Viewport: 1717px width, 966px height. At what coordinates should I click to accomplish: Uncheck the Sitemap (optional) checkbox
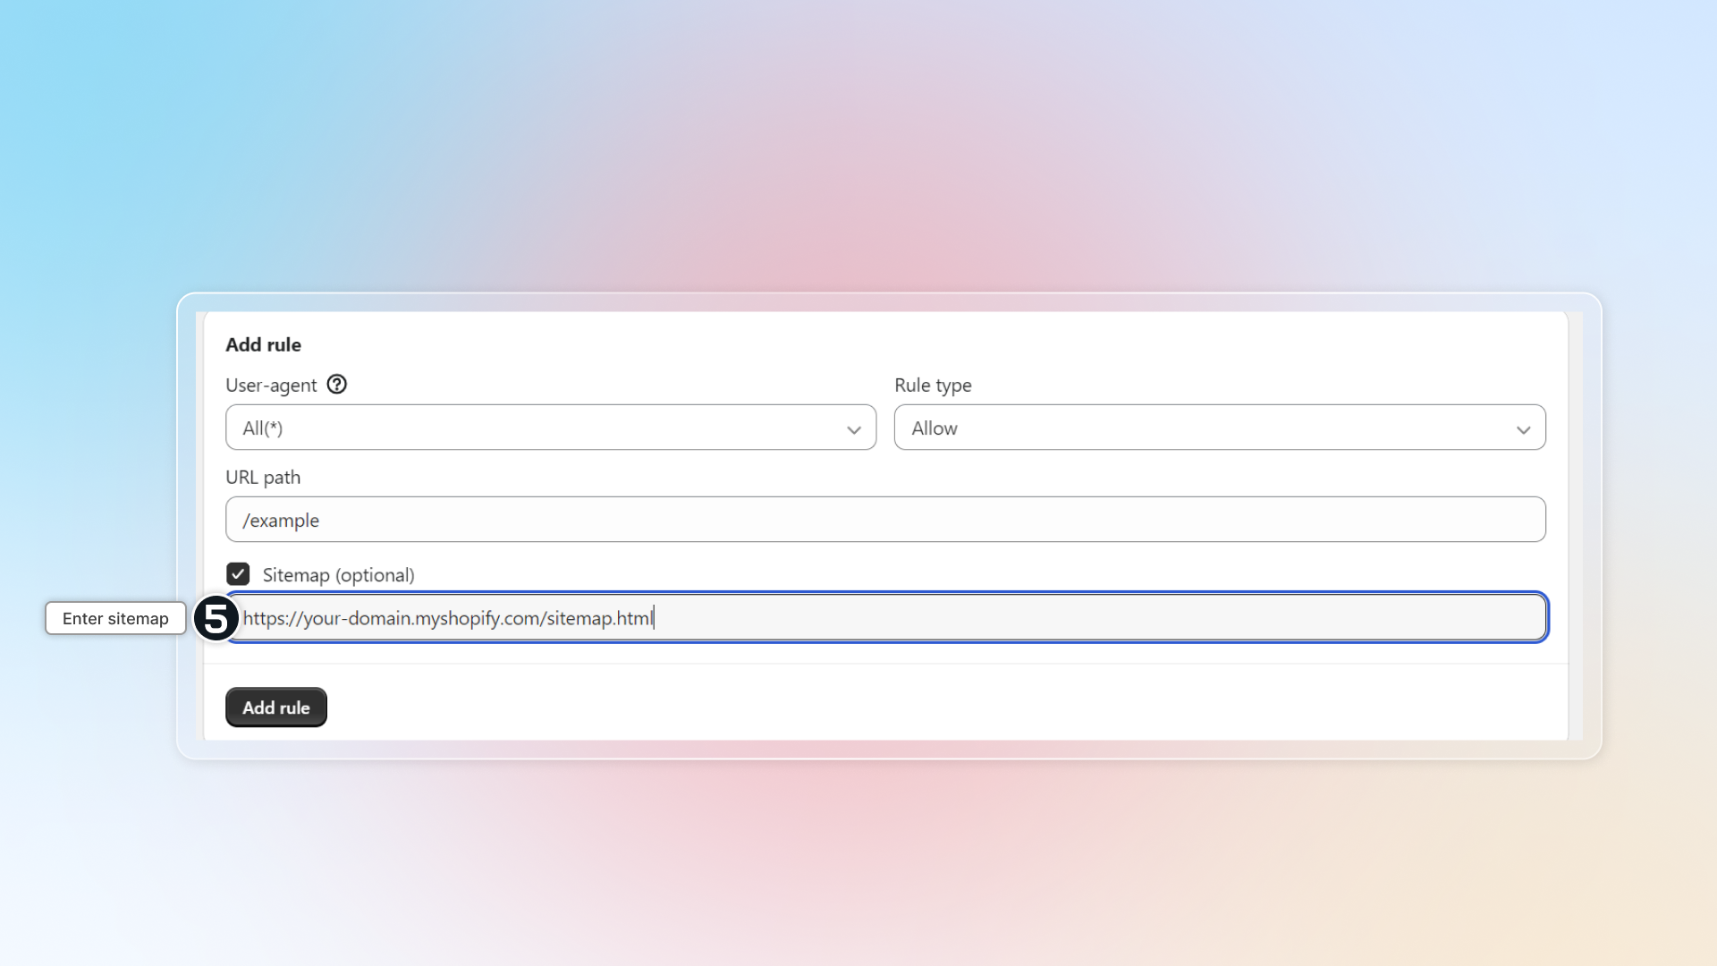[238, 573]
